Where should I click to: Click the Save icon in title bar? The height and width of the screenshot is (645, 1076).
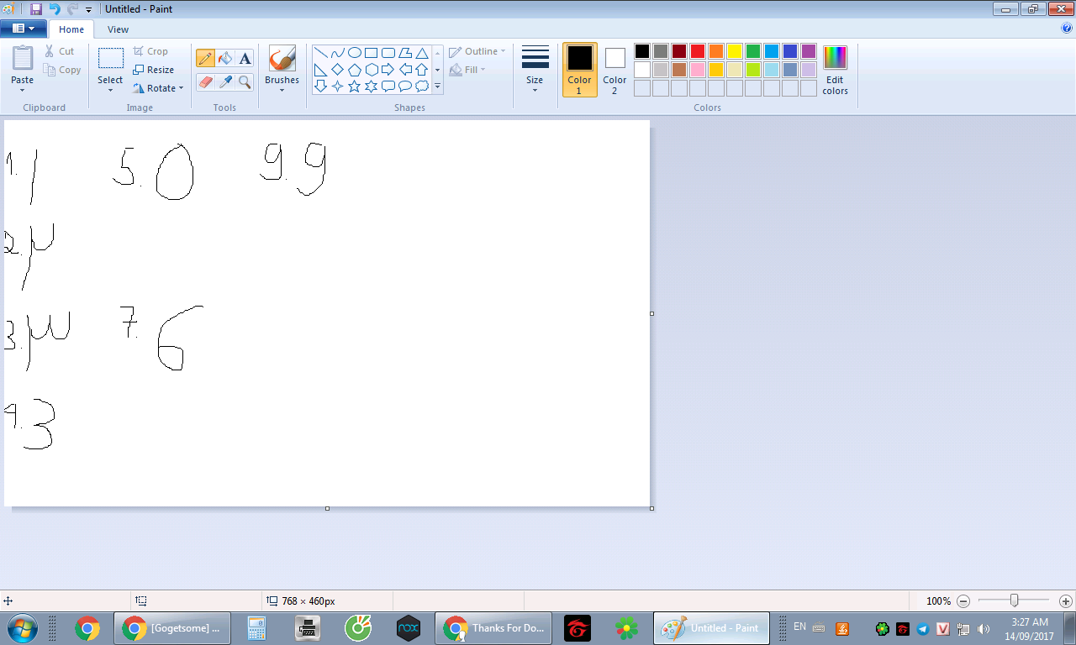35,9
